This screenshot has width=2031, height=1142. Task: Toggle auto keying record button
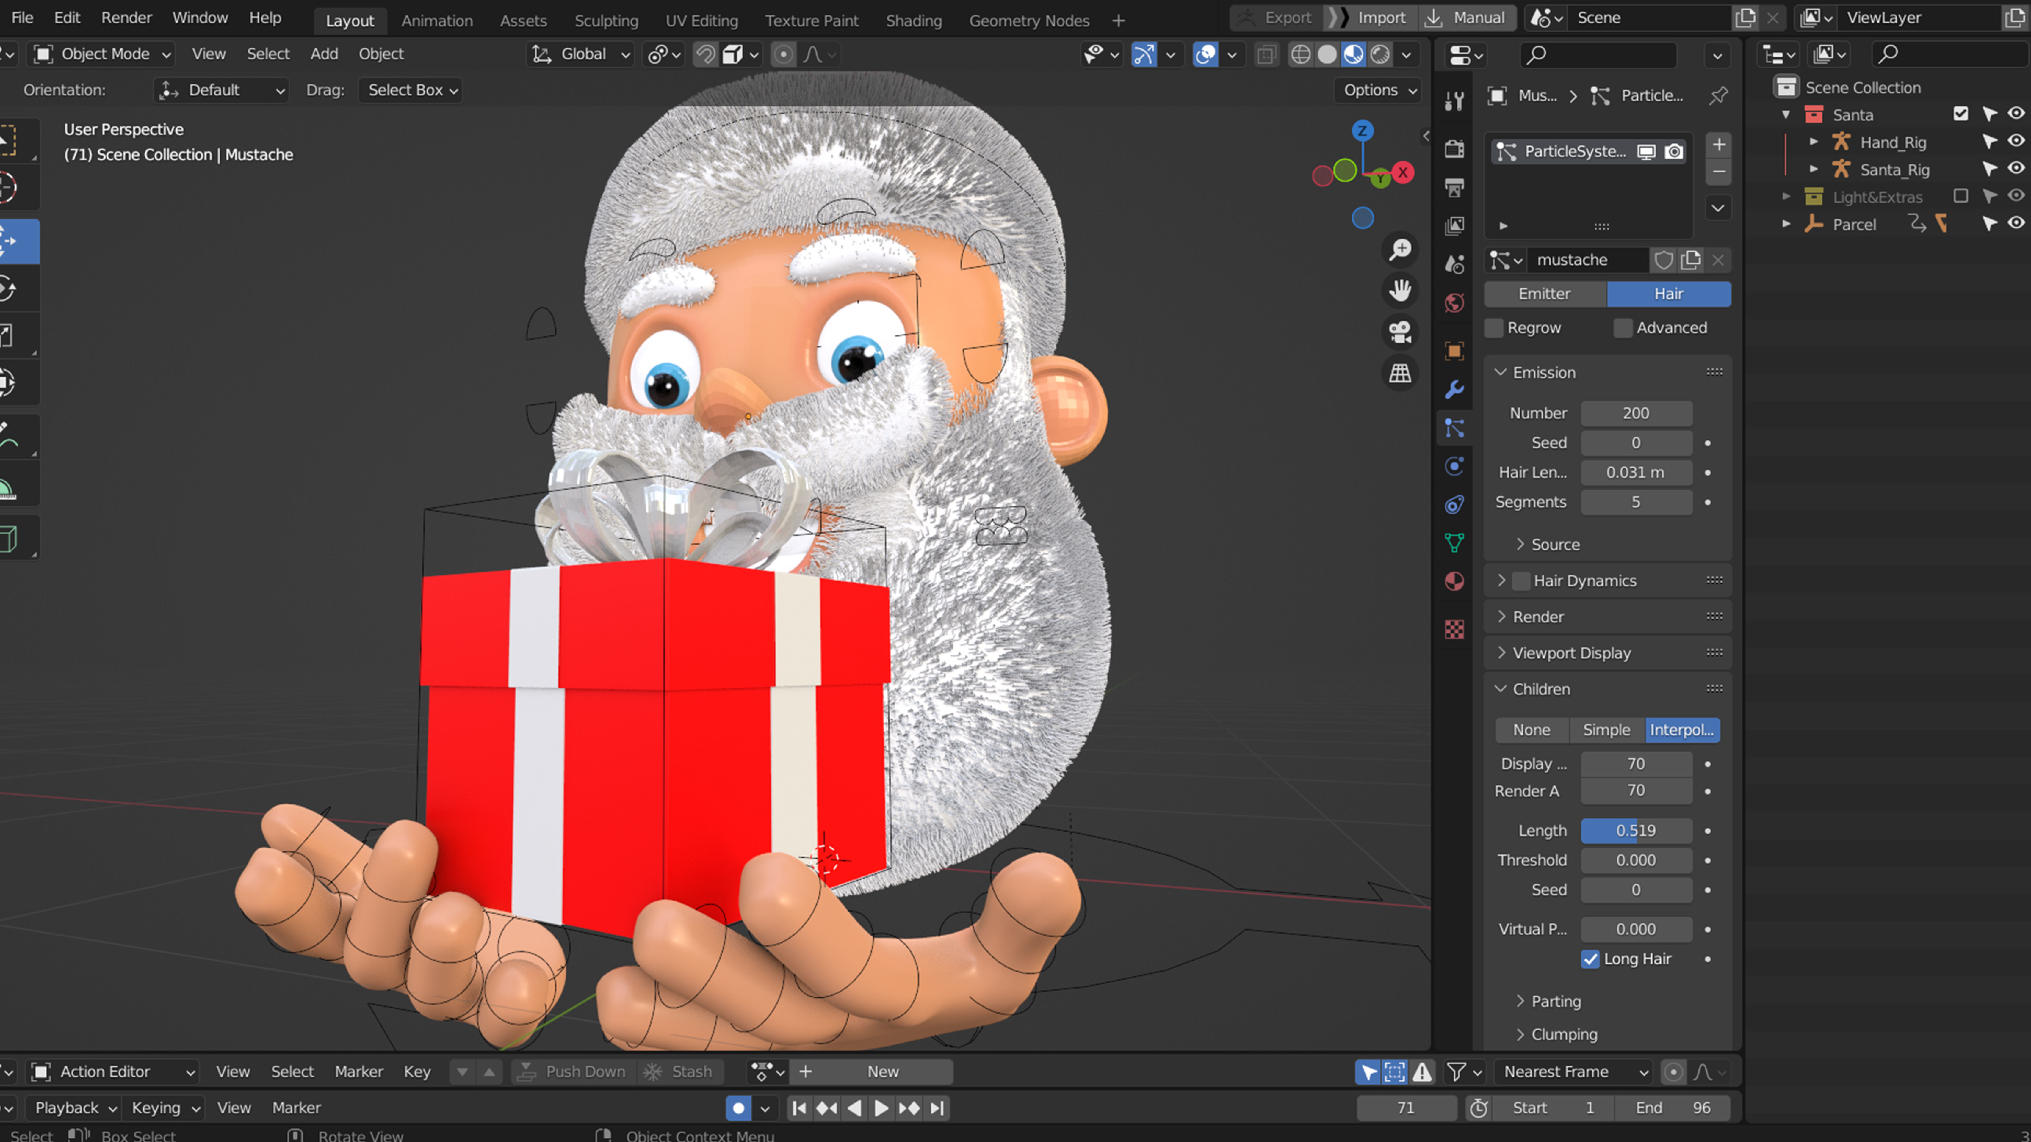click(x=739, y=1108)
